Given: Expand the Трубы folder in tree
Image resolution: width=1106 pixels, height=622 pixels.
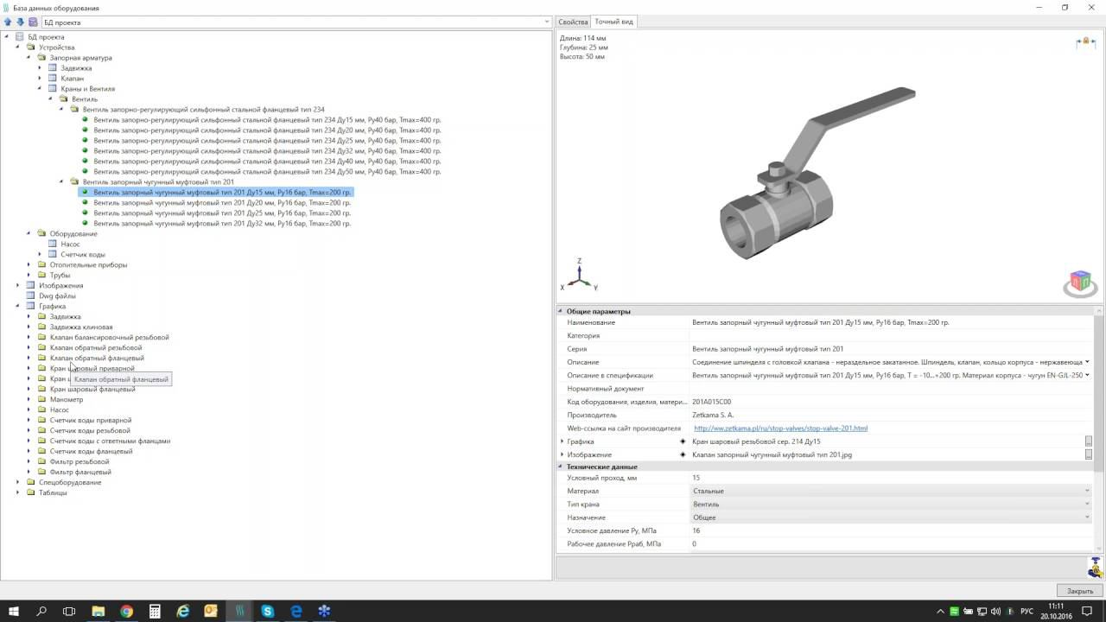Looking at the screenshot, I should (29, 276).
